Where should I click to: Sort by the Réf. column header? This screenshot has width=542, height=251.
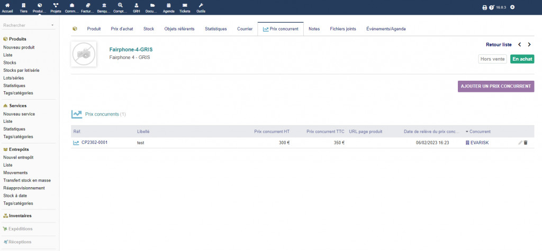[x=77, y=131]
